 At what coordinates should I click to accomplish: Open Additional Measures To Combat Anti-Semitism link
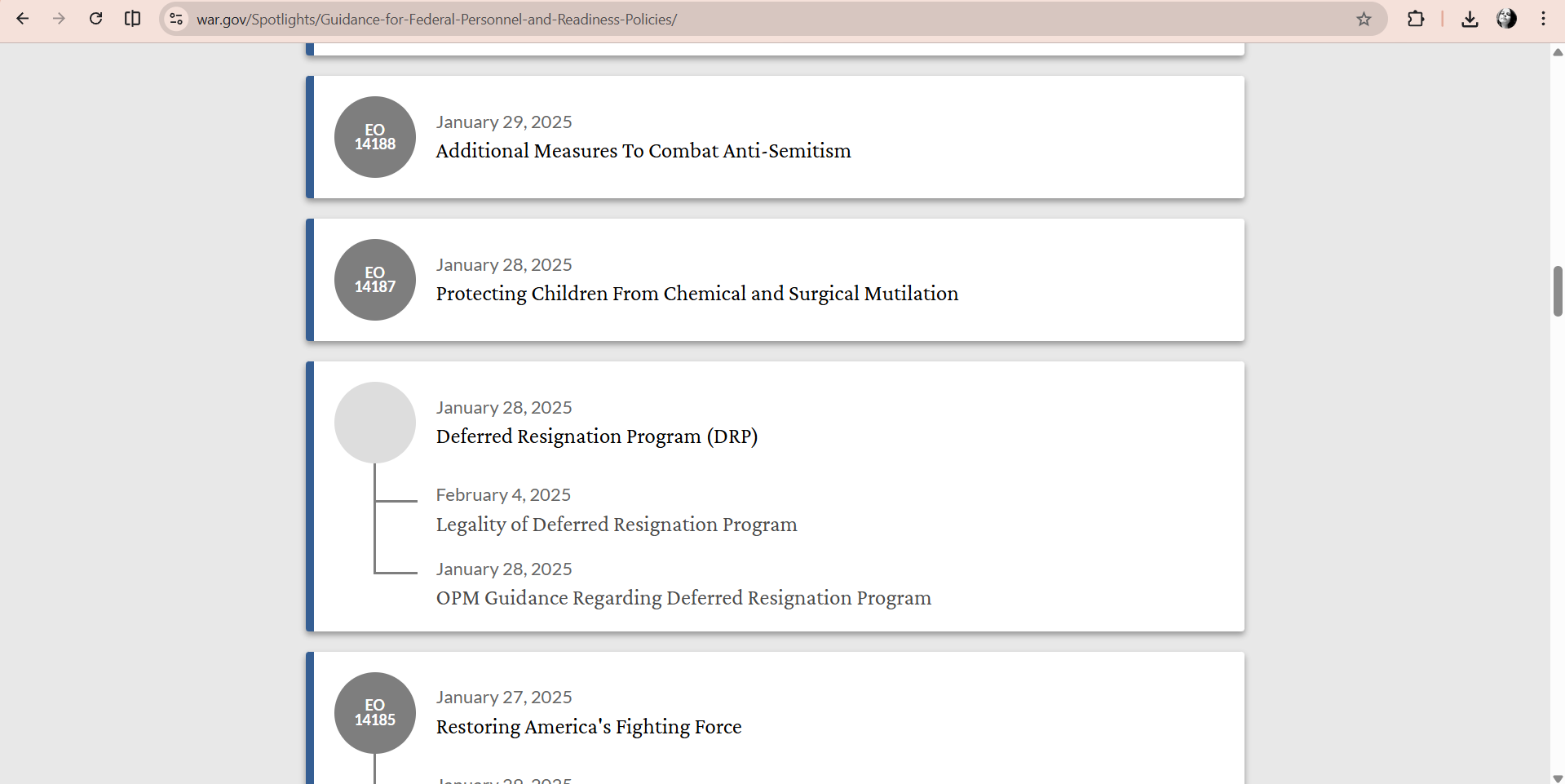click(x=643, y=151)
